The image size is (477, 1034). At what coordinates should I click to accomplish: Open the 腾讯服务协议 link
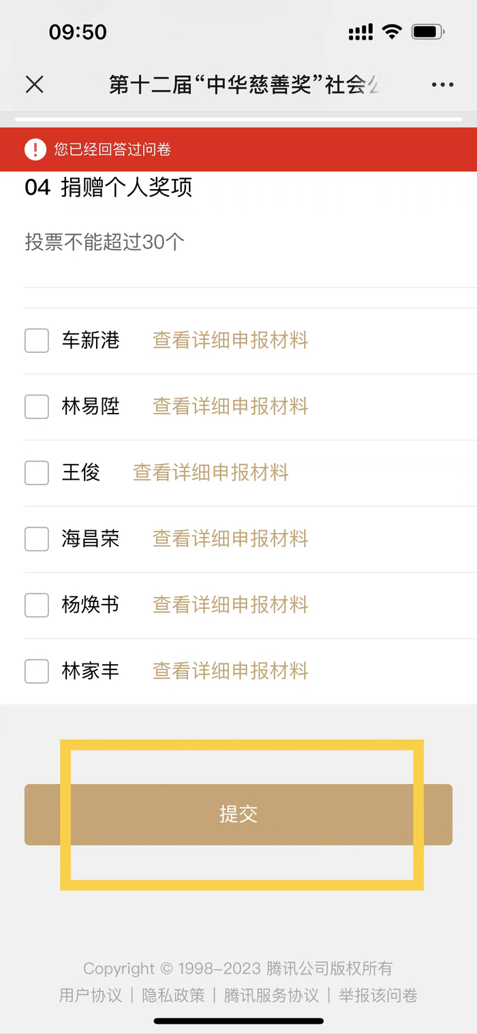point(271,995)
